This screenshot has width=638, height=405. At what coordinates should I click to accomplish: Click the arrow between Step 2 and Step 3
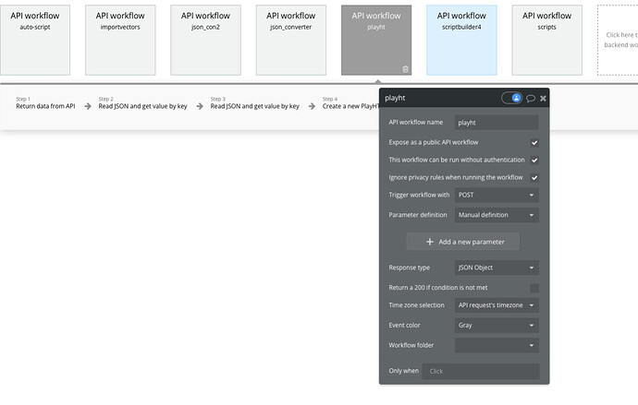pos(200,106)
